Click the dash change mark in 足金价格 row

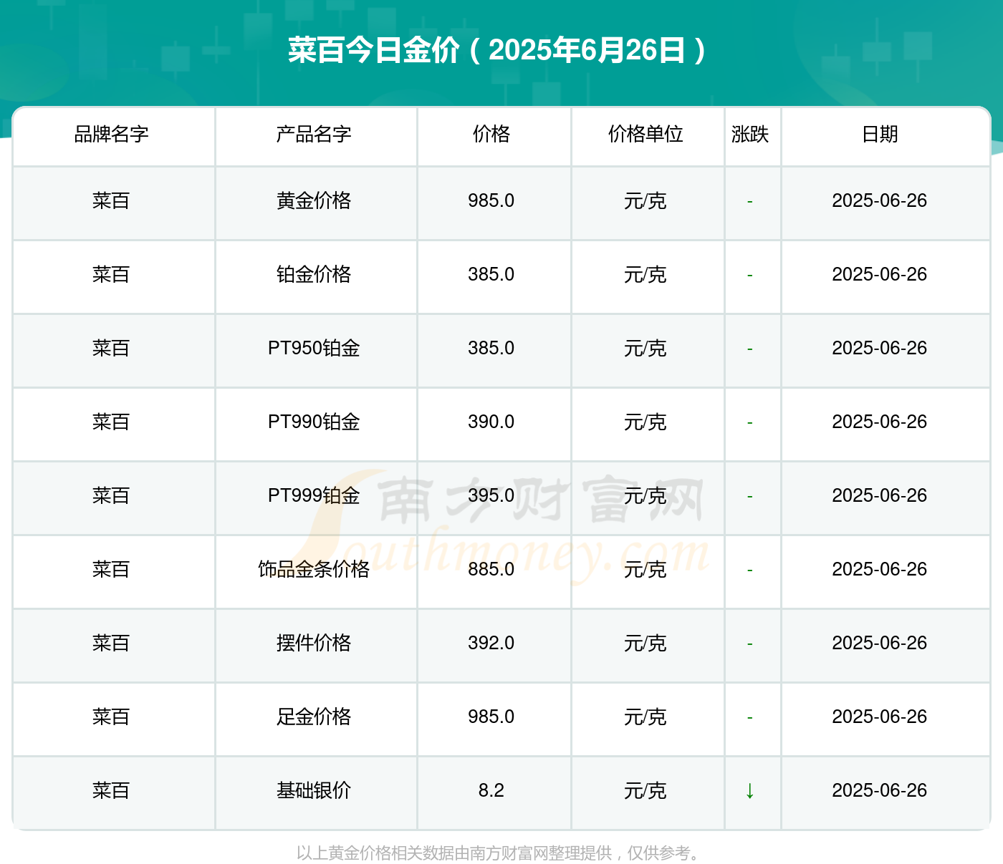(750, 718)
